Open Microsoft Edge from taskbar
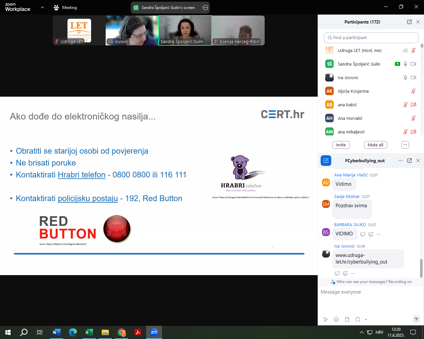This screenshot has width=424, height=339. 73,332
